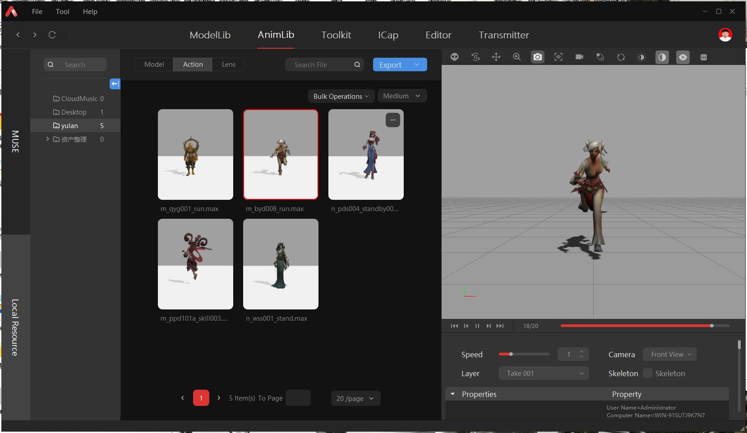The height and width of the screenshot is (433, 747).
Task: Switch to the Model segment
Action: point(154,64)
